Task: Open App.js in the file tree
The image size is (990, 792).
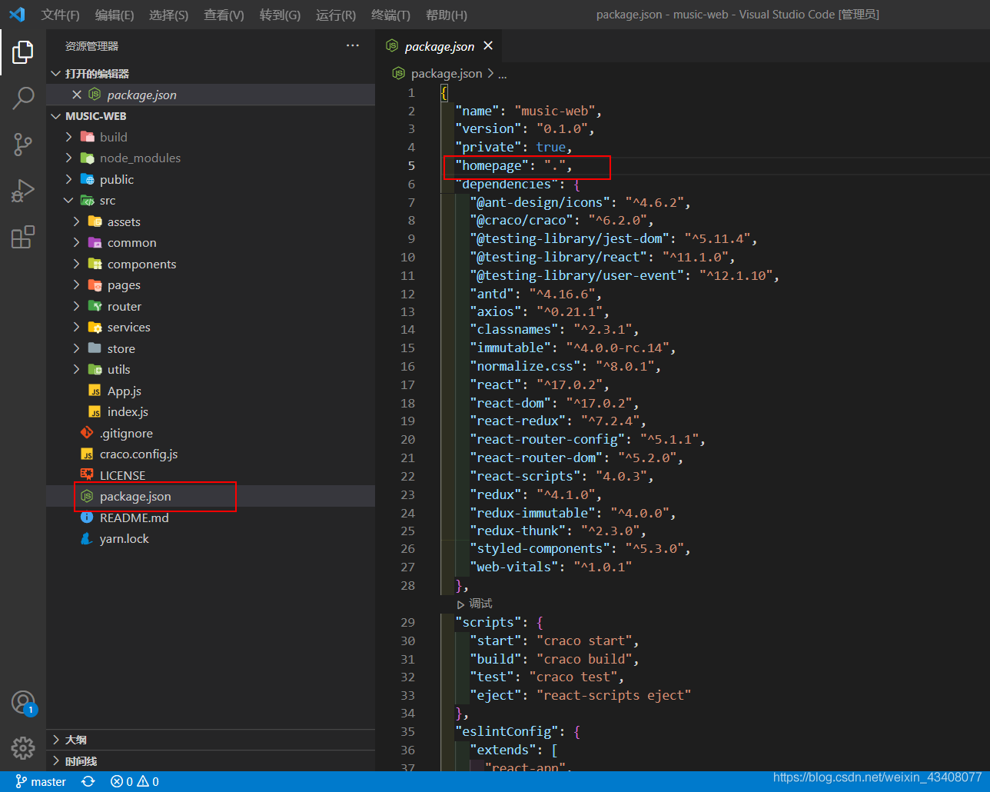Action: pos(211,391)
